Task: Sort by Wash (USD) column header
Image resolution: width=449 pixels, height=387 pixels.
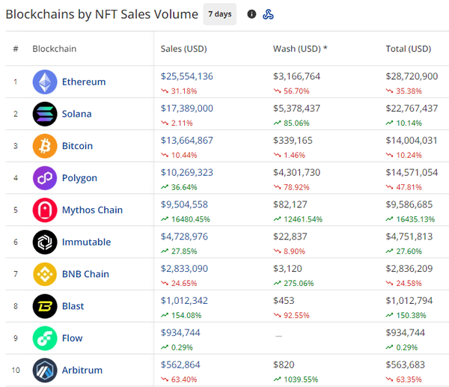Action: pyautogui.click(x=300, y=49)
